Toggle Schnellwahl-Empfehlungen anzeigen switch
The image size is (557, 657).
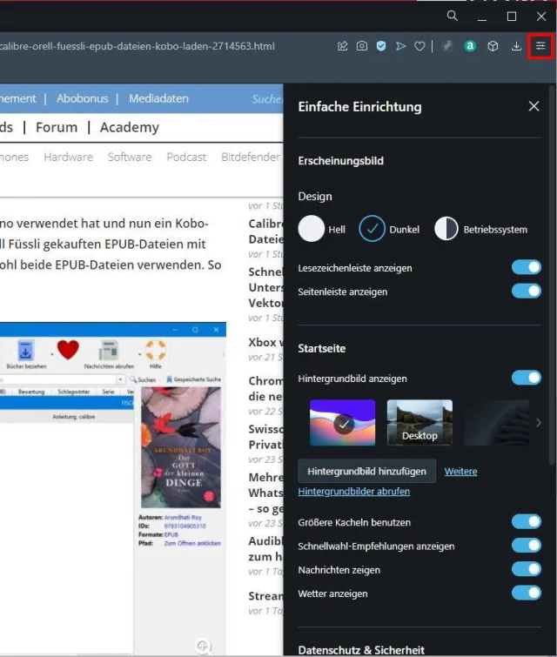pos(527,546)
